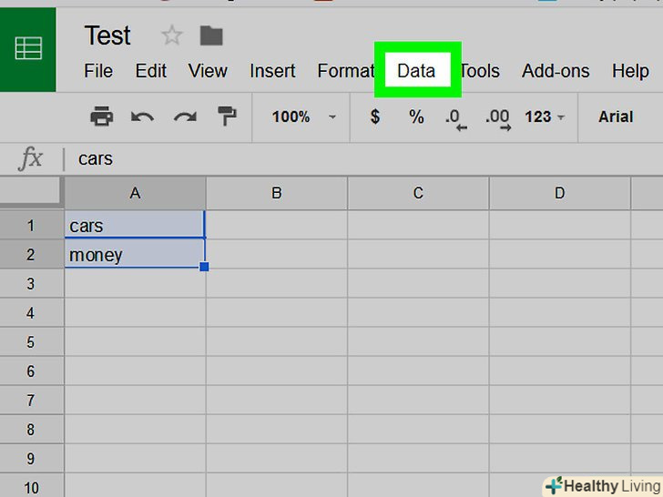Open the Data menu
The image size is (663, 497).
(416, 71)
